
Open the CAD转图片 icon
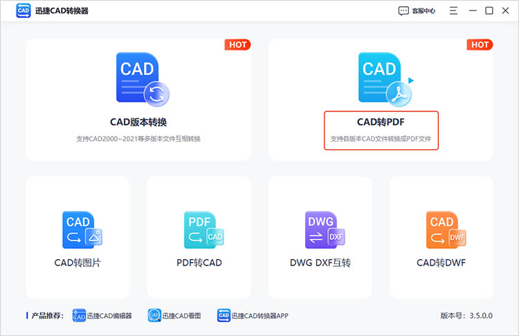(82, 230)
